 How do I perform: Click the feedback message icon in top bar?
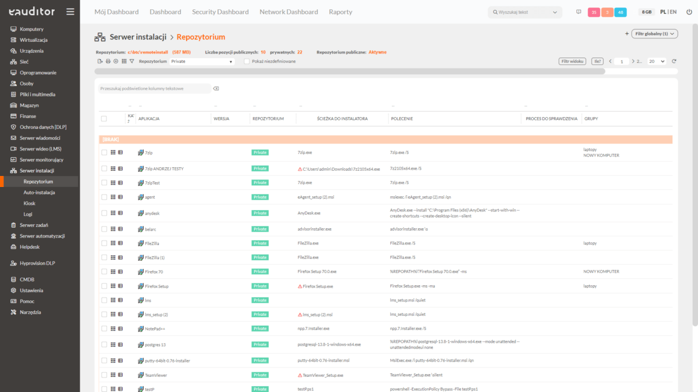click(x=578, y=12)
